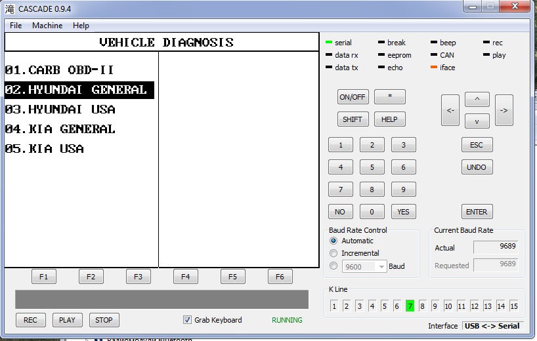Click the REC button
Image resolution: width=537 pixels, height=341 pixels.
(30, 320)
